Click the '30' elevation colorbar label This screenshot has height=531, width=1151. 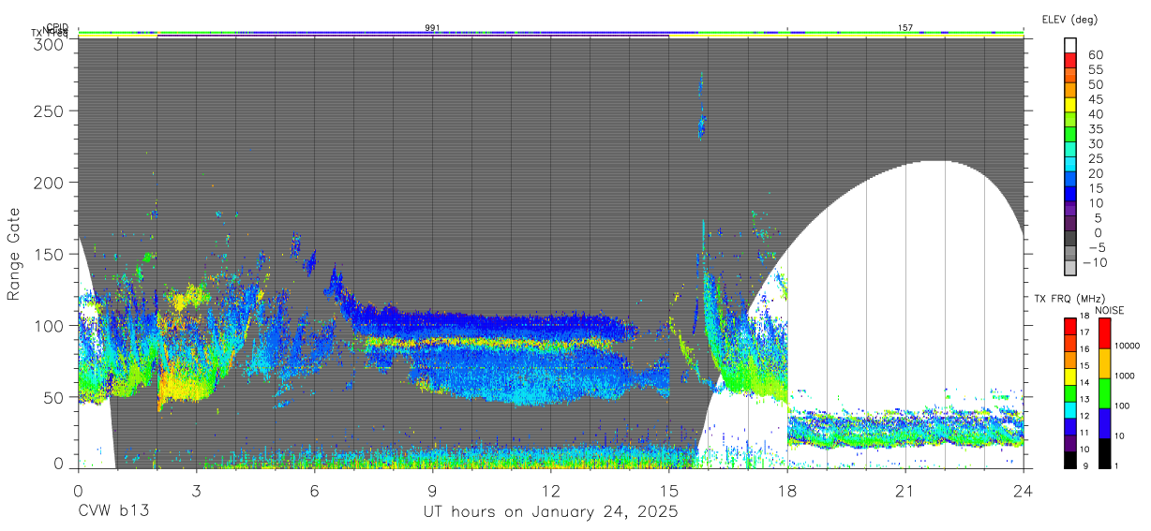click(1095, 144)
